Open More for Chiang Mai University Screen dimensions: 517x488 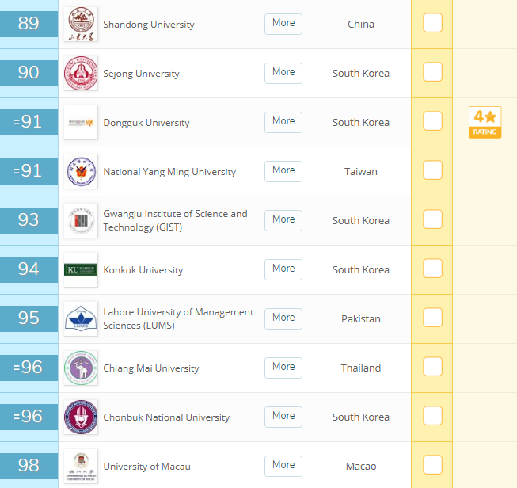(x=283, y=368)
